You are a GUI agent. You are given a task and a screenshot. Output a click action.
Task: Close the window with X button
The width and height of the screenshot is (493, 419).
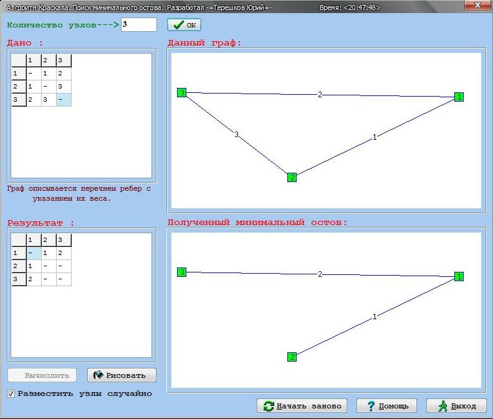point(477,5)
